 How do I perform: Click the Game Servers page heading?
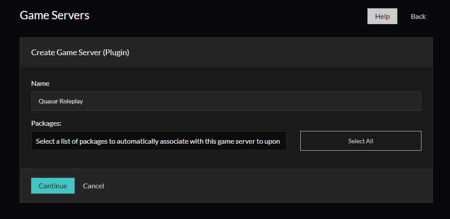54,15
